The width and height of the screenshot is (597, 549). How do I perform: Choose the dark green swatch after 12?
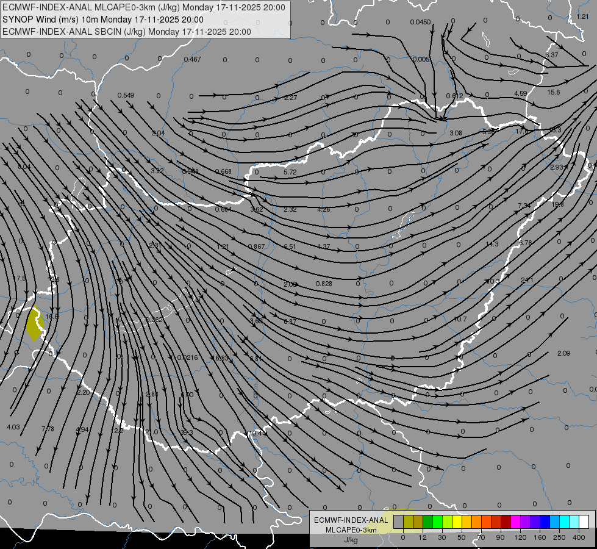coord(428,522)
